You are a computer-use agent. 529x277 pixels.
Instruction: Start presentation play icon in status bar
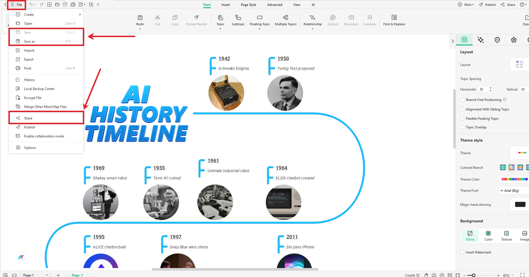click(x=442, y=275)
